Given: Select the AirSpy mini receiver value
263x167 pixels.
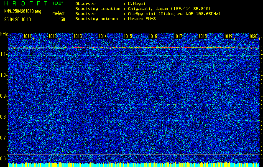Looking at the screenshot, I should coord(174,14).
